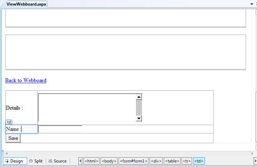The image size is (257, 167).
Task: Click the horizontal scrollbar left arrow
Action: click(7, 153)
